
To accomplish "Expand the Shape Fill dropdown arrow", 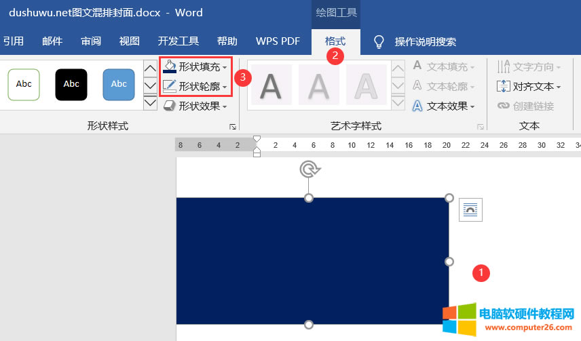I will tap(225, 67).
